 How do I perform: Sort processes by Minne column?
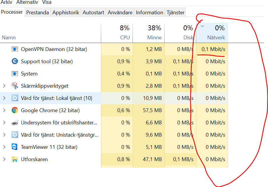coord(155,38)
